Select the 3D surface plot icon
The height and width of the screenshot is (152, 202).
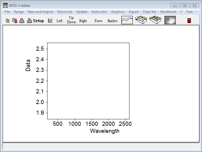pos(142,20)
